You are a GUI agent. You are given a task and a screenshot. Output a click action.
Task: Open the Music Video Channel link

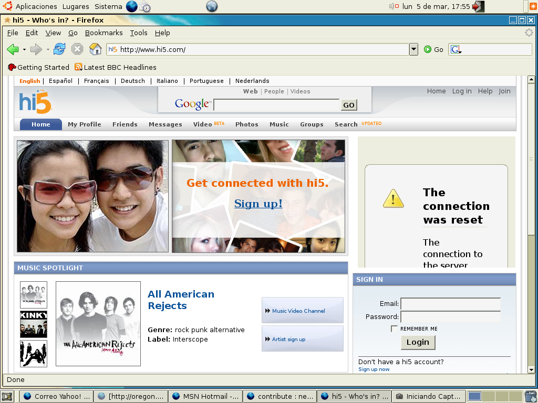coord(298,311)
